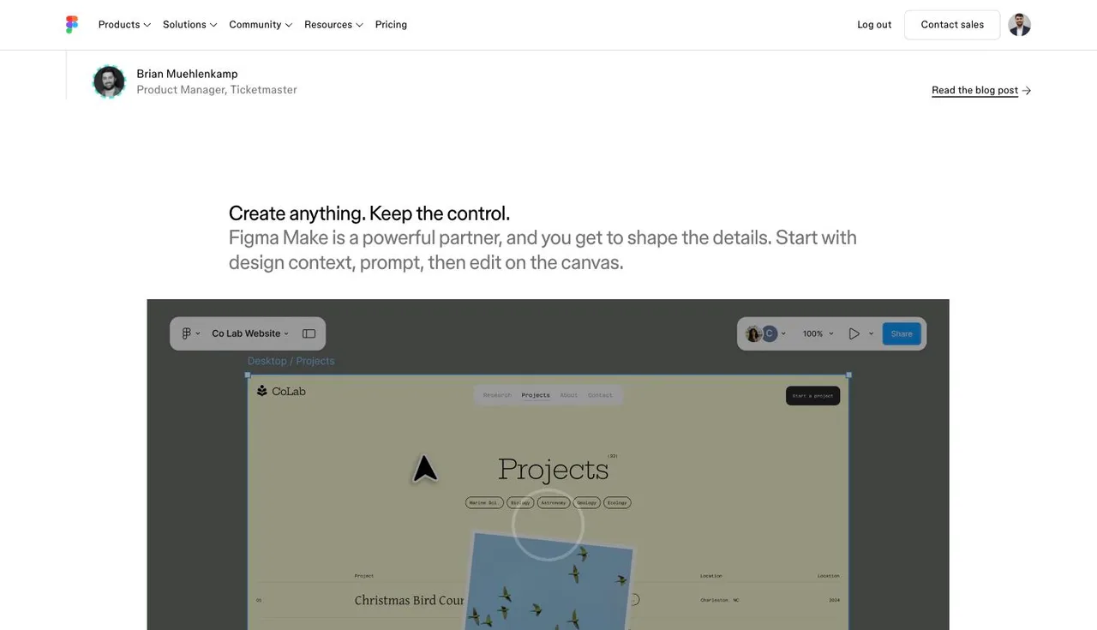The width and height of the screenshot is (1097, 630).
Task: Click the Christmas Bird Count project row
Action: pos(548,600)
